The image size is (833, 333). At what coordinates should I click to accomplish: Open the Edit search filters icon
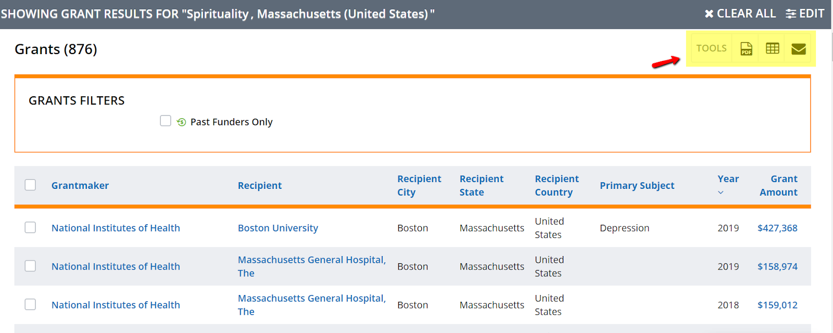click(x=791, y=14)
